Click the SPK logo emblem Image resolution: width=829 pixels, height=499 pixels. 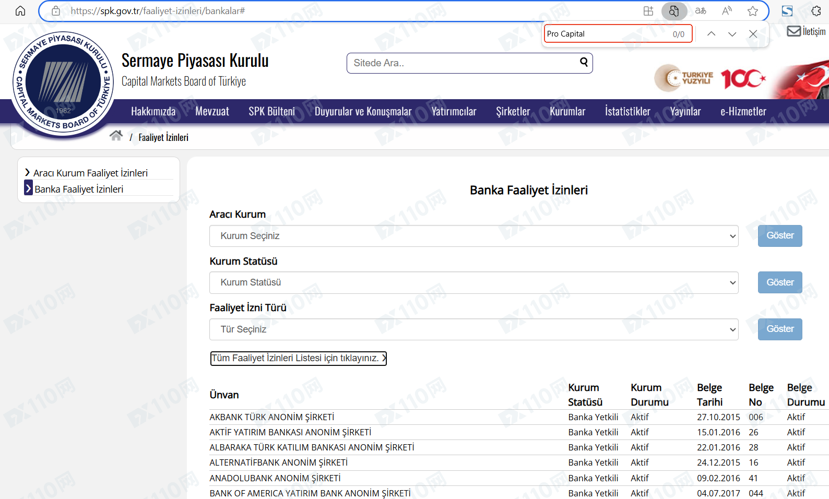[x=63, y=82]
